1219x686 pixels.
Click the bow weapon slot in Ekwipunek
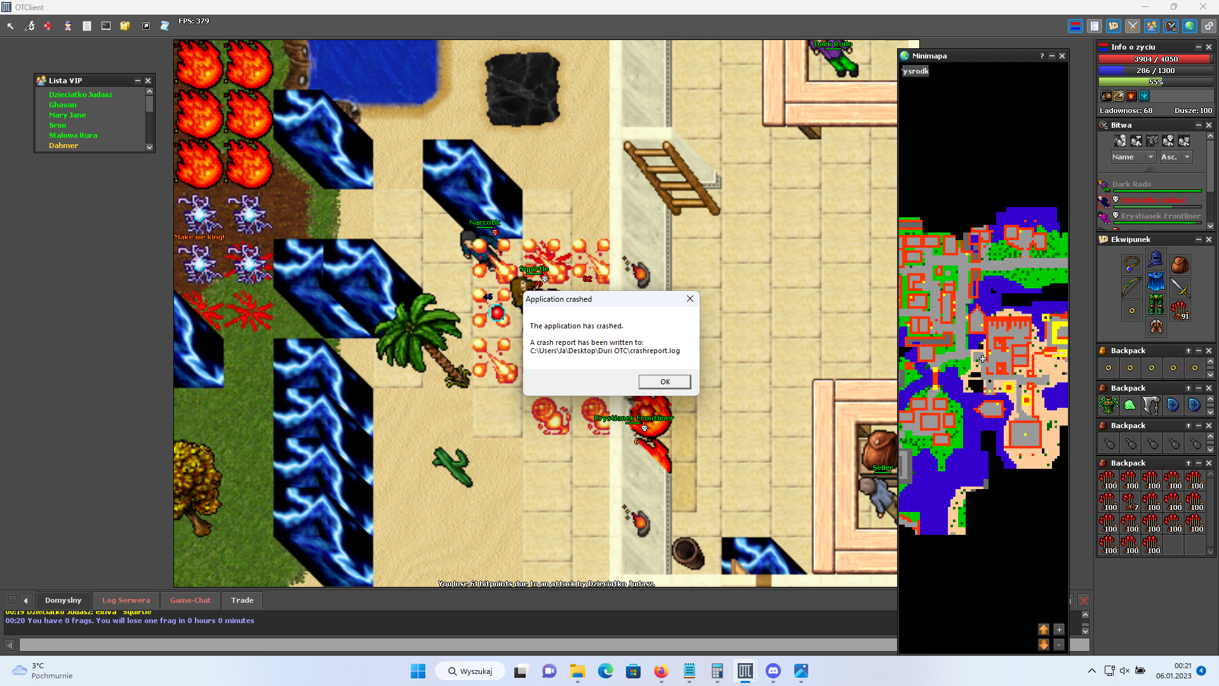1131,288
